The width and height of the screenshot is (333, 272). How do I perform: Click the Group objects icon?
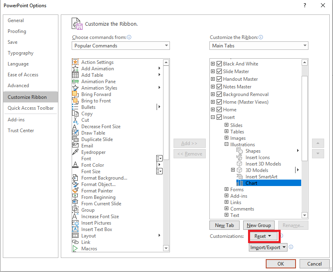click(x=75, y=210)
